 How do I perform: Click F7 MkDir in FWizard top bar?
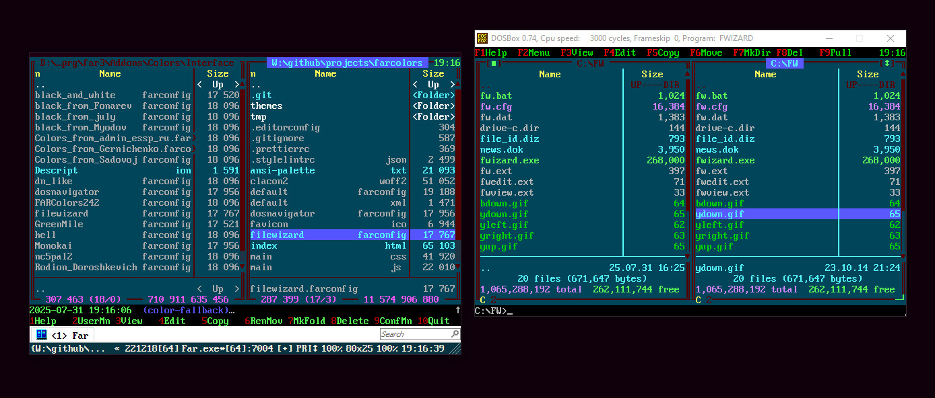click(752, 52)
